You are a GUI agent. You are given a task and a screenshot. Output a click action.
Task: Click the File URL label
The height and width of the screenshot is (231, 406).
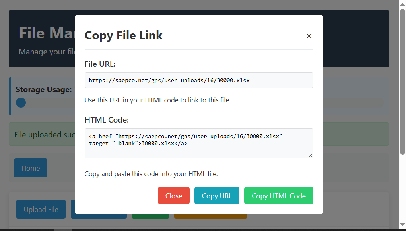(100, 64)
